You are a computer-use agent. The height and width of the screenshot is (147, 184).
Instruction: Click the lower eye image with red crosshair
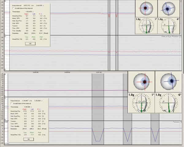pos(141,82)
